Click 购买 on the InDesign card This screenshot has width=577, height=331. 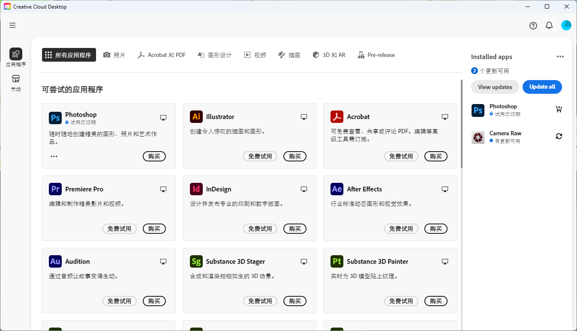295,229
